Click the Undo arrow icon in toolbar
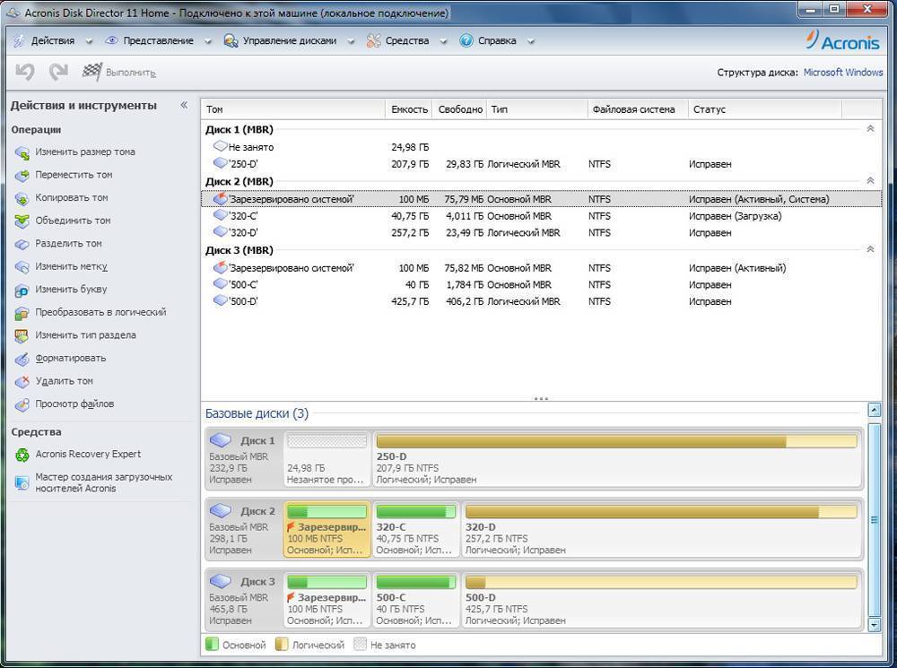This screenshot has height=668, width=897. tap(24, 72)
